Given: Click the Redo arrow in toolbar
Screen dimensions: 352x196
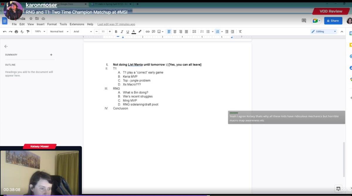Looking at the screenshot, I should 11,32.
